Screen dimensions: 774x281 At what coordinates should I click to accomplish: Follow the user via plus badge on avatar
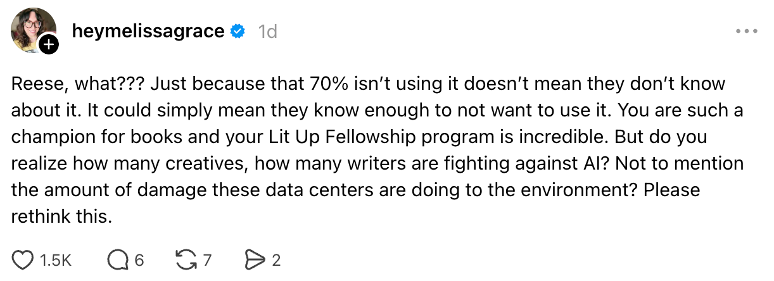(x=49, y=44)
